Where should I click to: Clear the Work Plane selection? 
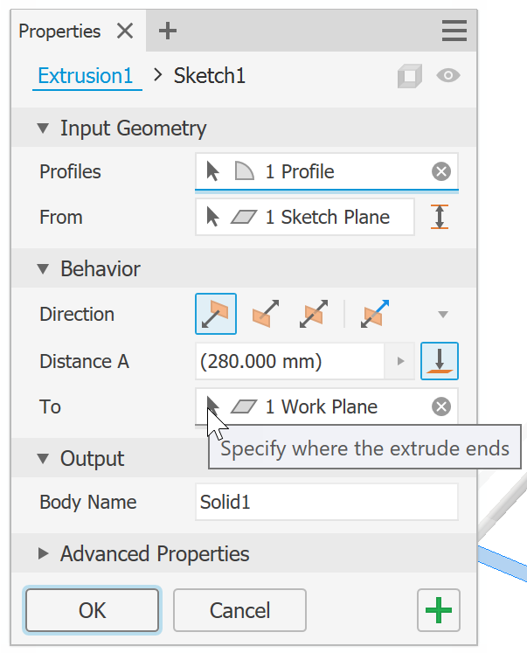441,406
